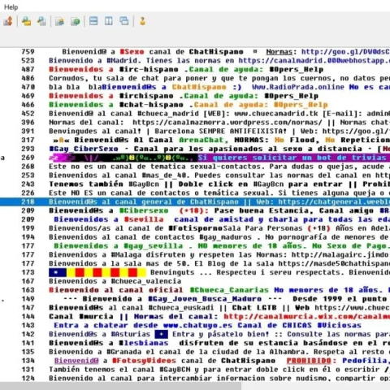Select the #FotosyVideos row with 134 users

(x=195, y=361)
